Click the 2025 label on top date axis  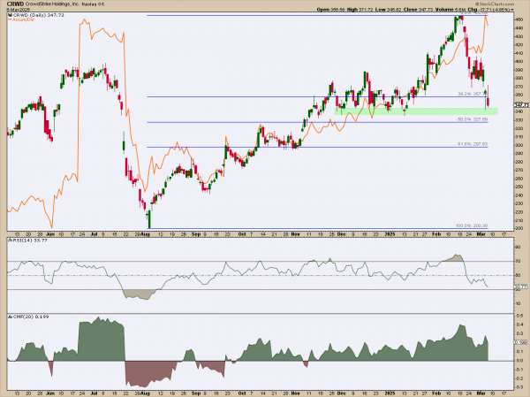pyautogui.click(x=390, y=234)
